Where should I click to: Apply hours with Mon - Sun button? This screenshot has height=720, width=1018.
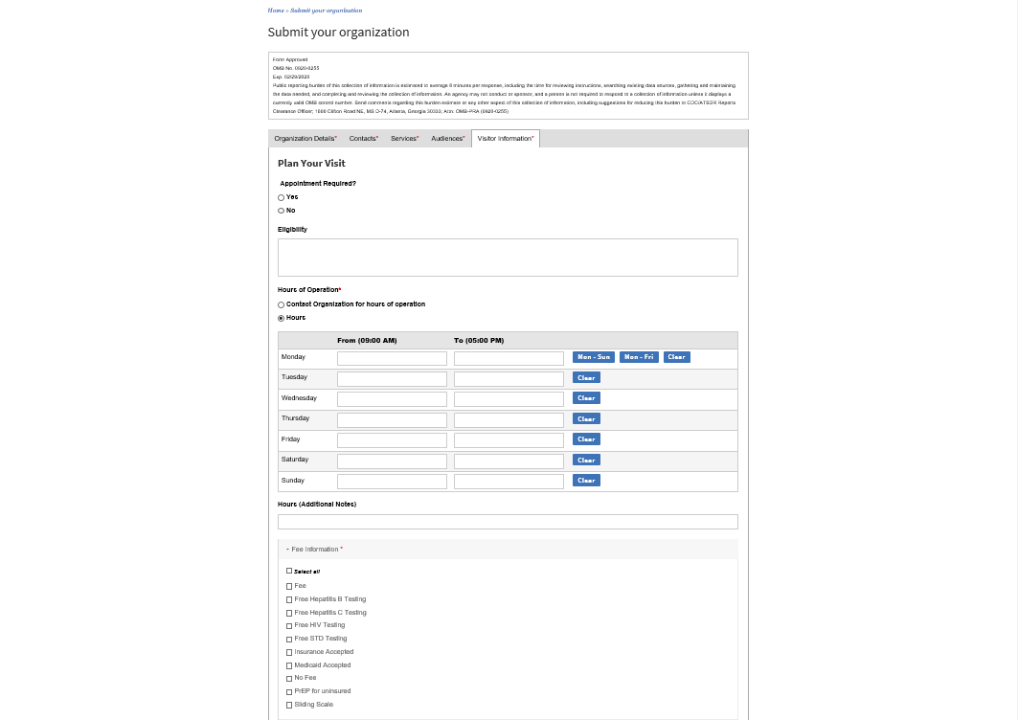click(x=593, y=357)
